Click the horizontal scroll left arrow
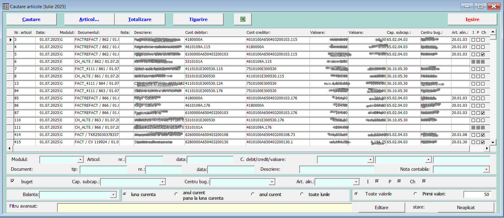 tap(9, 148)
